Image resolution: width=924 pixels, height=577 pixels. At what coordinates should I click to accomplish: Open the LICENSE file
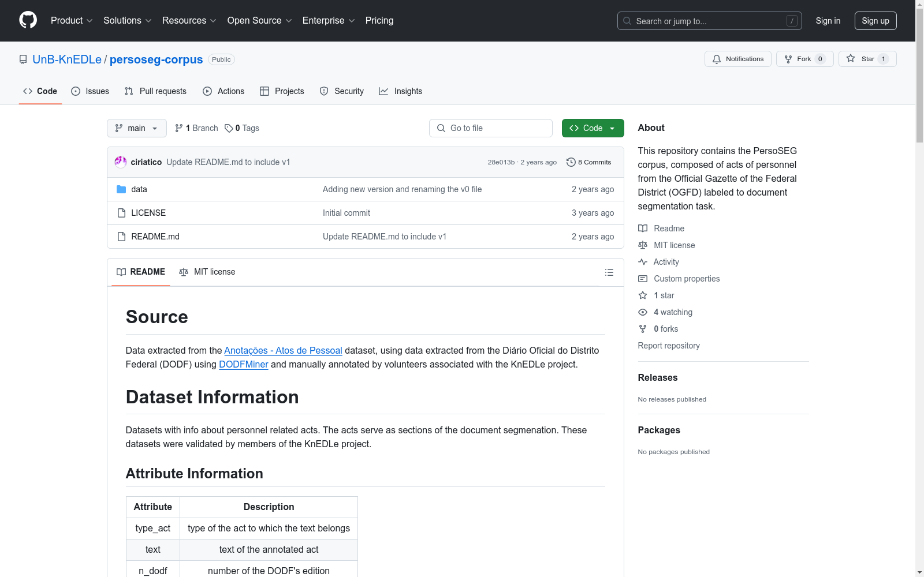(148, 213)
